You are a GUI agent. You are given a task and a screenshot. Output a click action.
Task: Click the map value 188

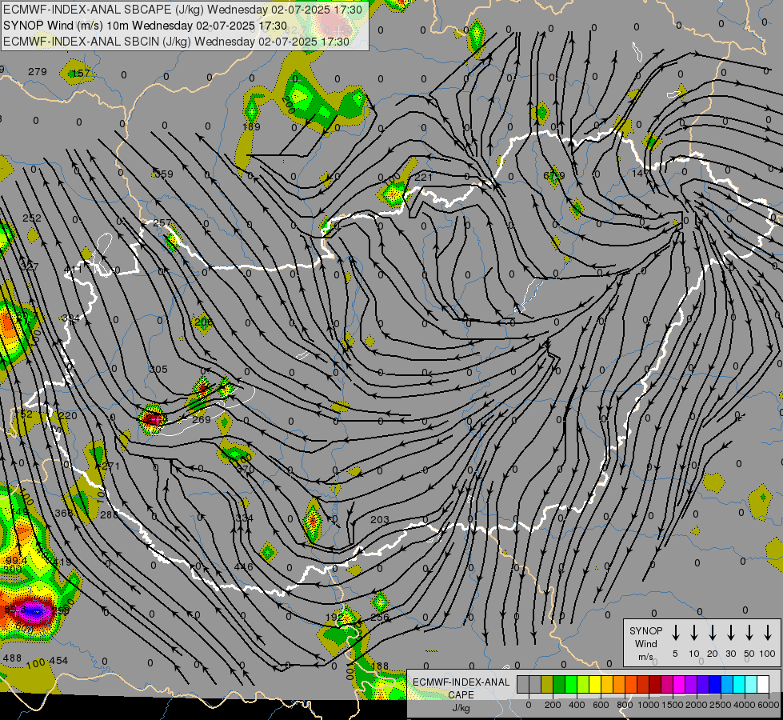click(380, 666)
